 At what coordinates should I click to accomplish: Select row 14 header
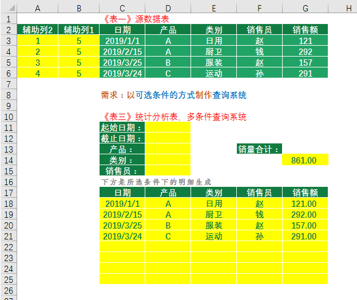point(9,160)
